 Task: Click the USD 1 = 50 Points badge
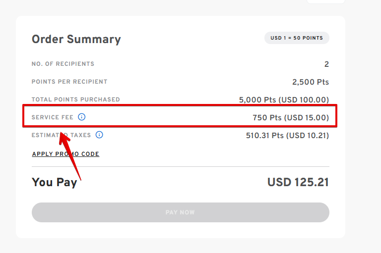(x=297, y=38)
